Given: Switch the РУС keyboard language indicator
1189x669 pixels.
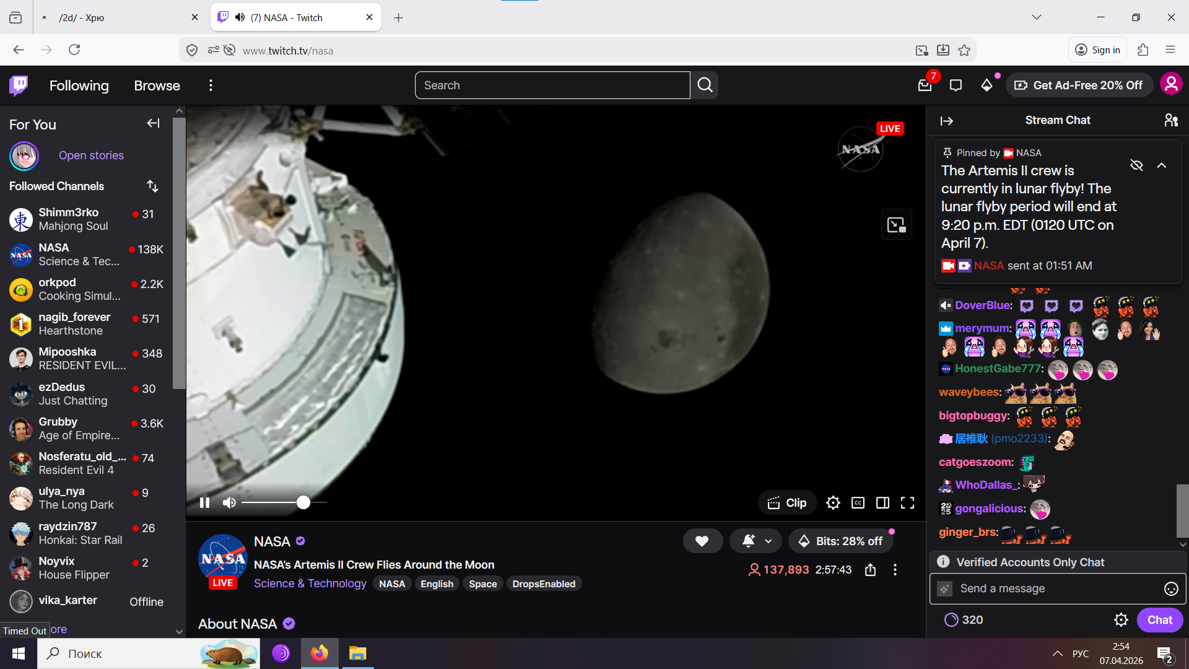Looking at the screenshot, I should point(1081,654).
